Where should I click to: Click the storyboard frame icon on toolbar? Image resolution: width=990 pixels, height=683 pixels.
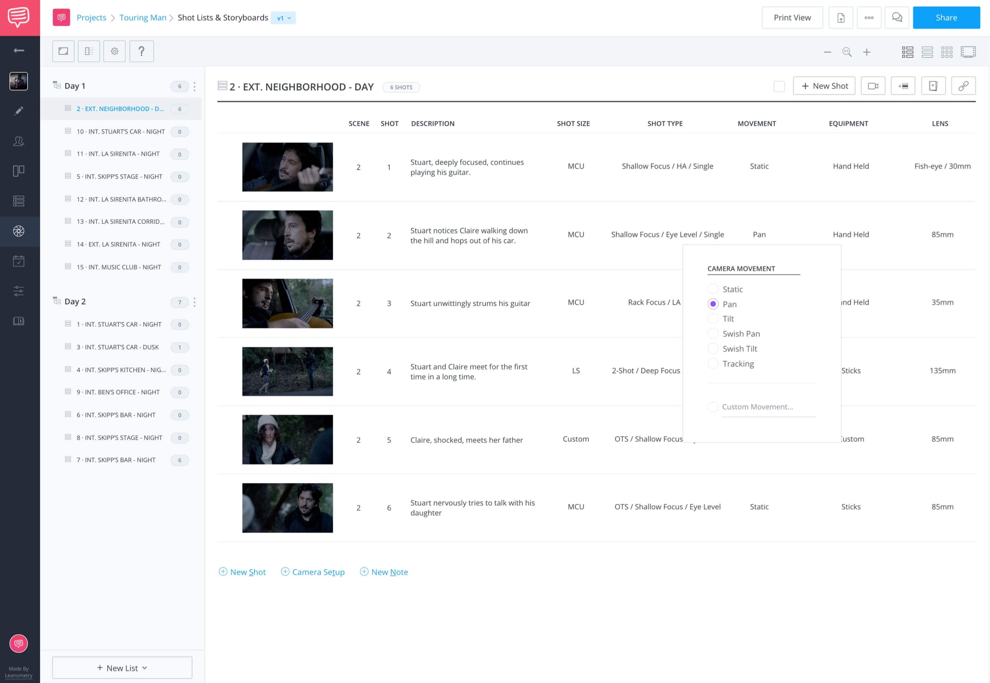[63, 51]
